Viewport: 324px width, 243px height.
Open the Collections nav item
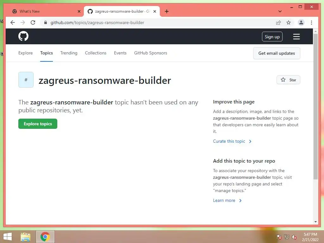(x=96, y=53)
